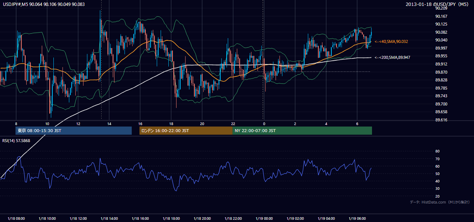Click the 1/19 06:00 time label
The image size is (474, 222).
[x=357, y=219]
